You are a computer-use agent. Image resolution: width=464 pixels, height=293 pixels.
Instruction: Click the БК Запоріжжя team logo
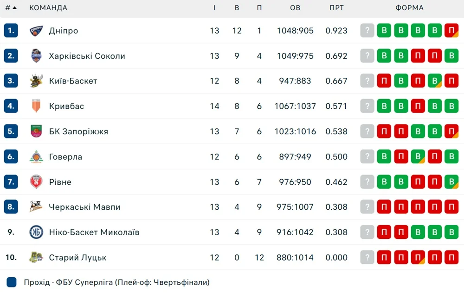tap(36, 131)
